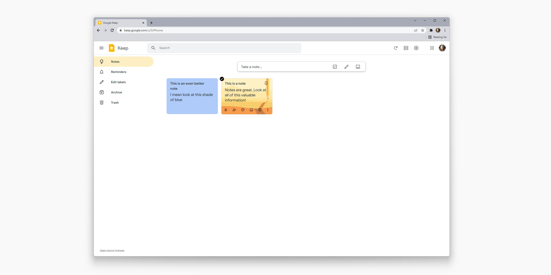This screenshot has height=275, width=551.
Task: Open the more options menu on the note
Action: [x=268, y=110]
